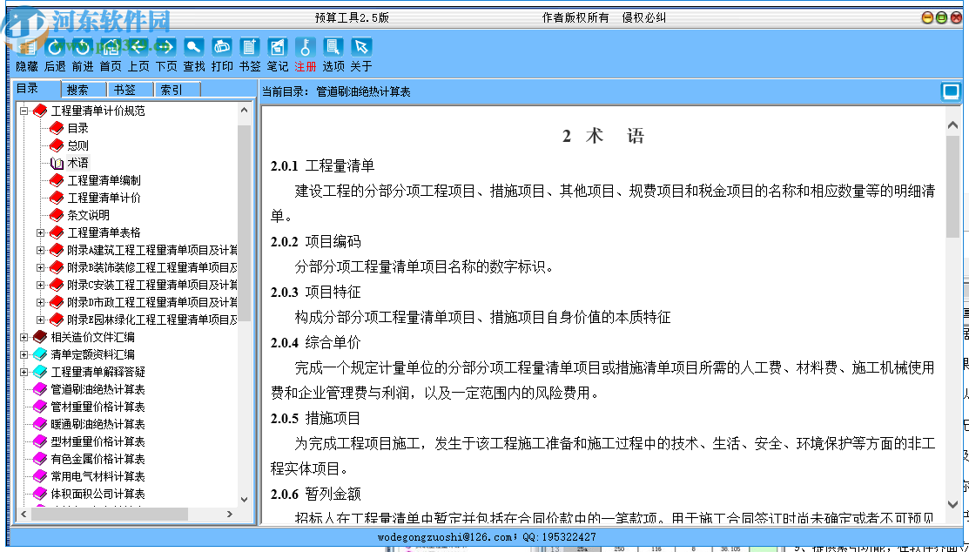Screen dimensions: 969x552
Task: Click the 隐藏 (hide) toolbar icon
Action: click(27, 46)
